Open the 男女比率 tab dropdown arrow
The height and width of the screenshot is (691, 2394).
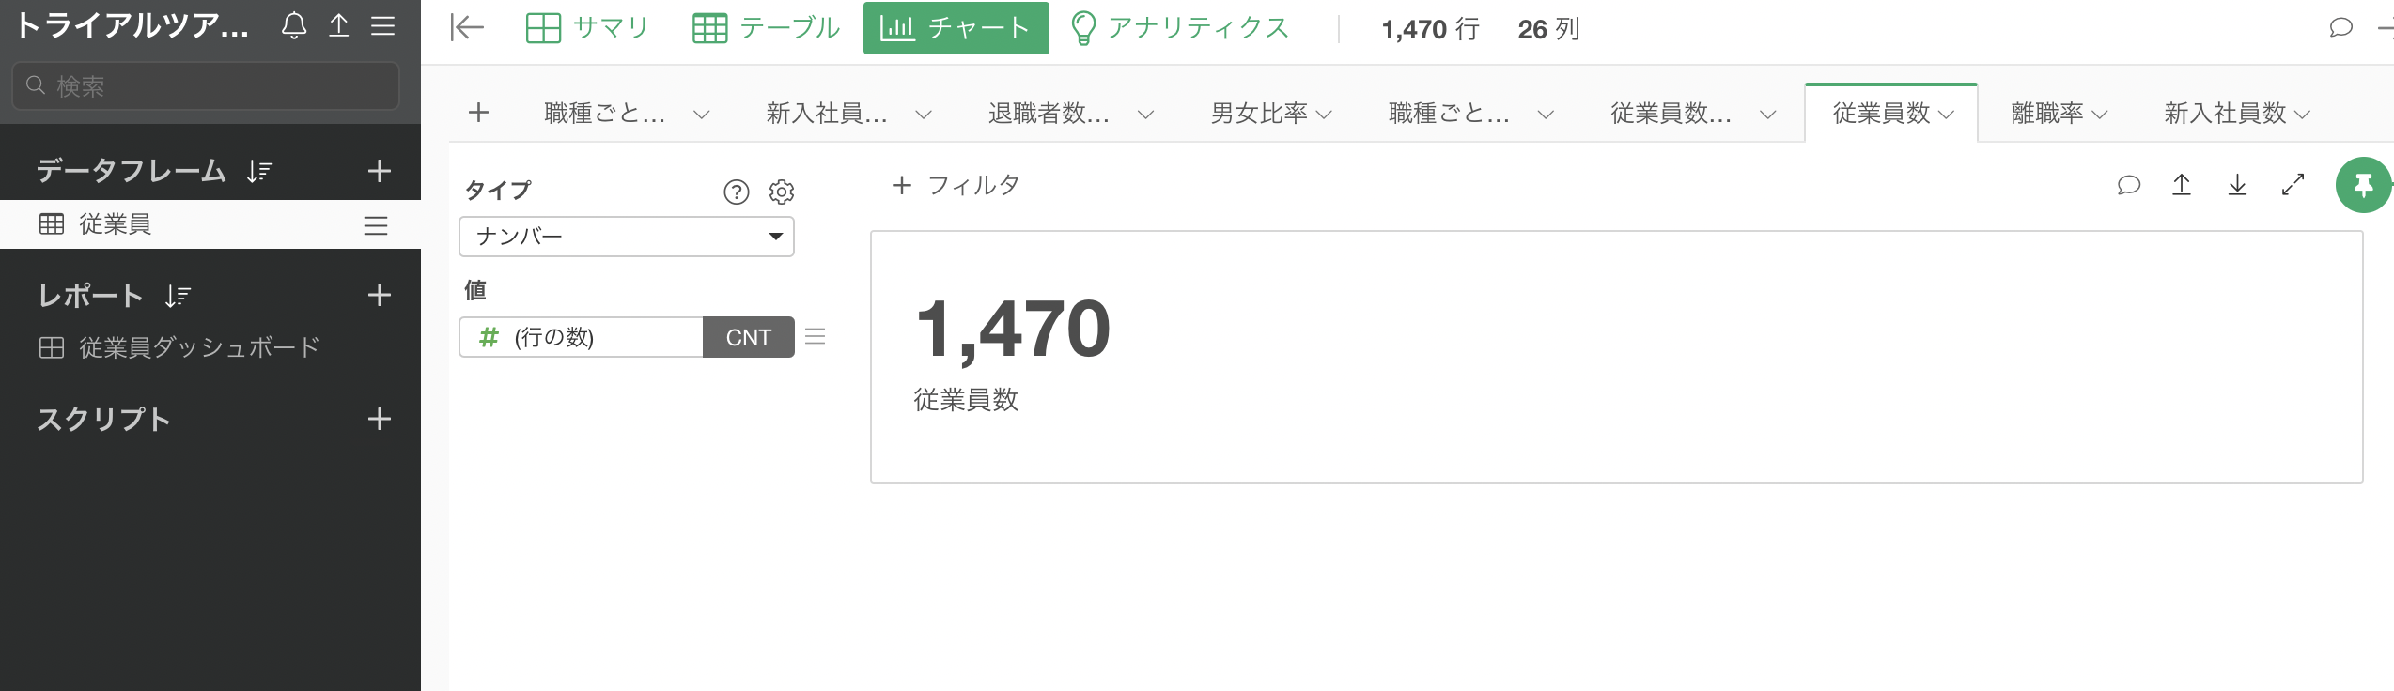(x=1324, y=115)
